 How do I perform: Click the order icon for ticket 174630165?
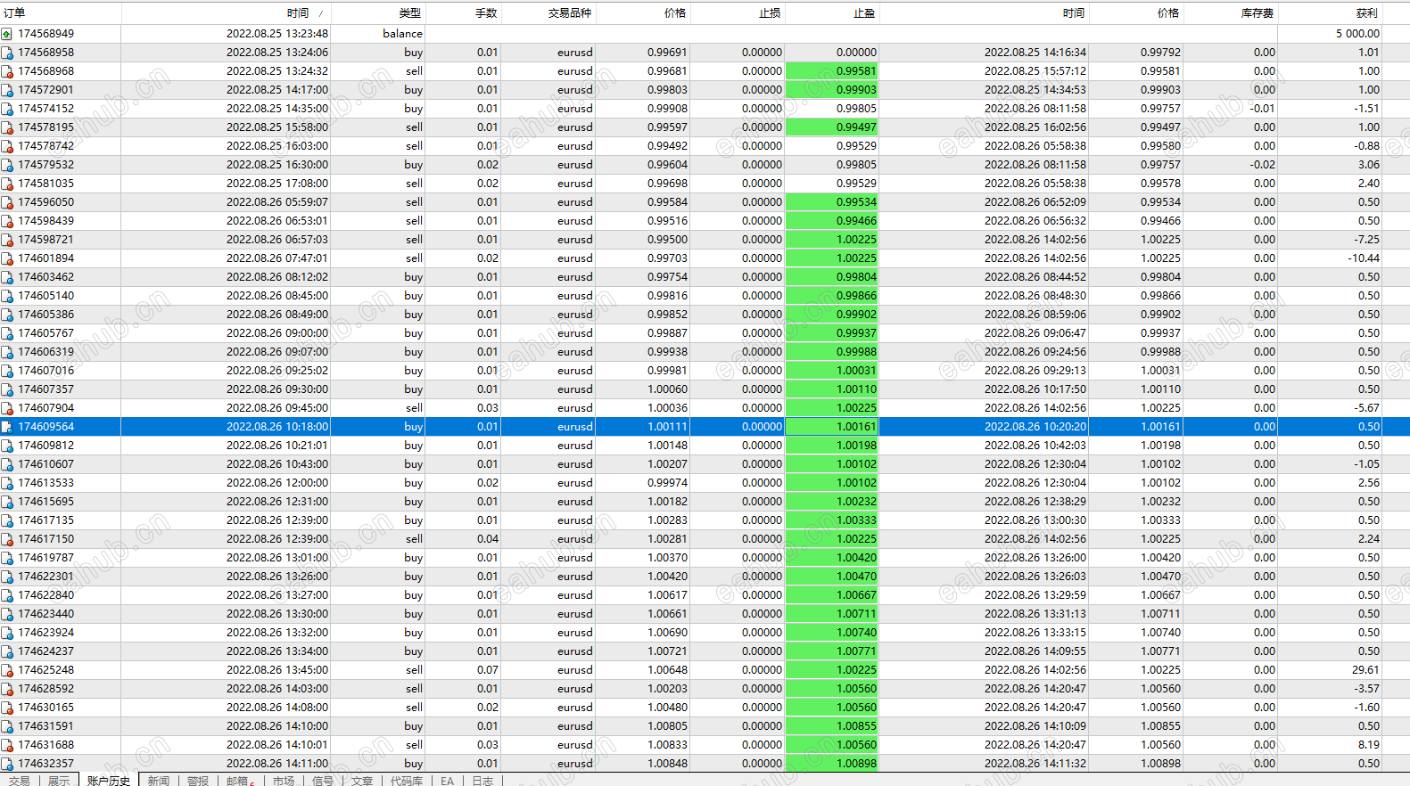[x=6, y=708]
